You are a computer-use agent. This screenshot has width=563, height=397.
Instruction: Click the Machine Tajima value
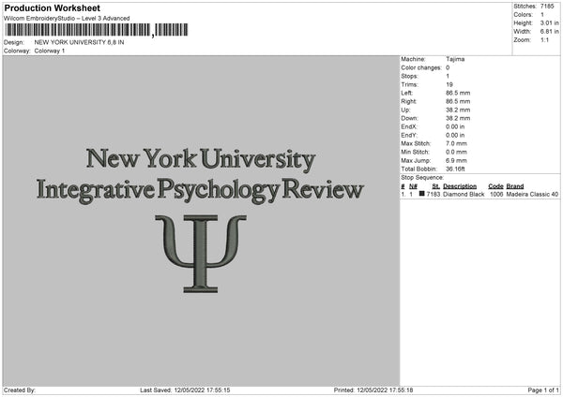[x=455, y=59]
